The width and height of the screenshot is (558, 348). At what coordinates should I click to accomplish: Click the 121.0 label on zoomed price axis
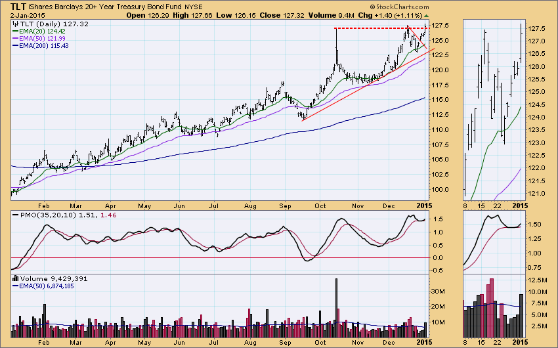pos(536,194)
